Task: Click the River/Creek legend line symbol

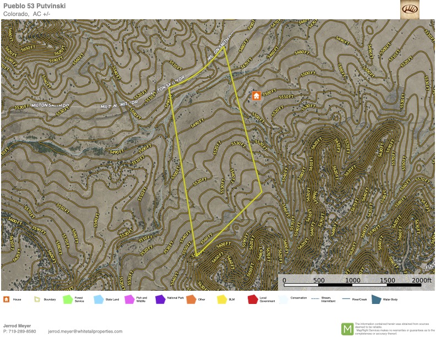Action: (x=346, y=299)
